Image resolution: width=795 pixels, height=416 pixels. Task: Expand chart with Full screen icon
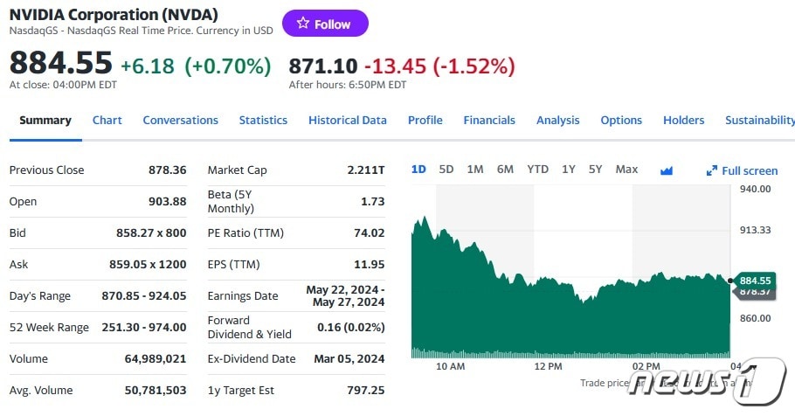tap(742, 170)
